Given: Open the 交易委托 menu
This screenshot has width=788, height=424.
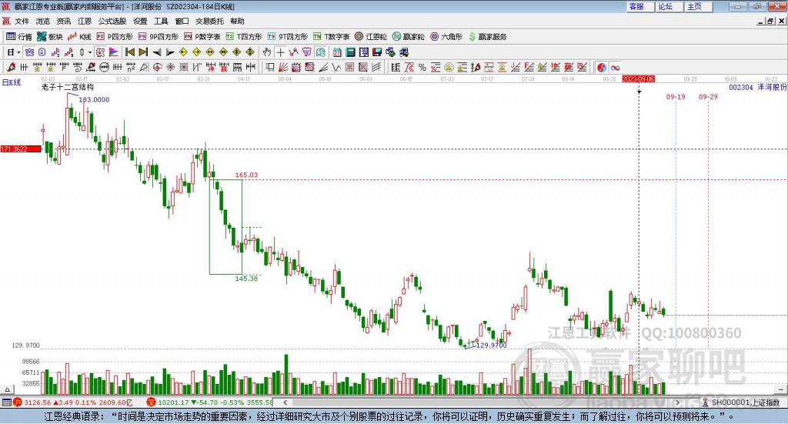Looking at the screenshot, I should click(x=209, y=21).
